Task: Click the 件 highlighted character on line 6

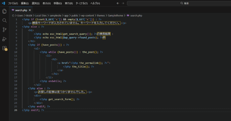Action: pos(104,38)
